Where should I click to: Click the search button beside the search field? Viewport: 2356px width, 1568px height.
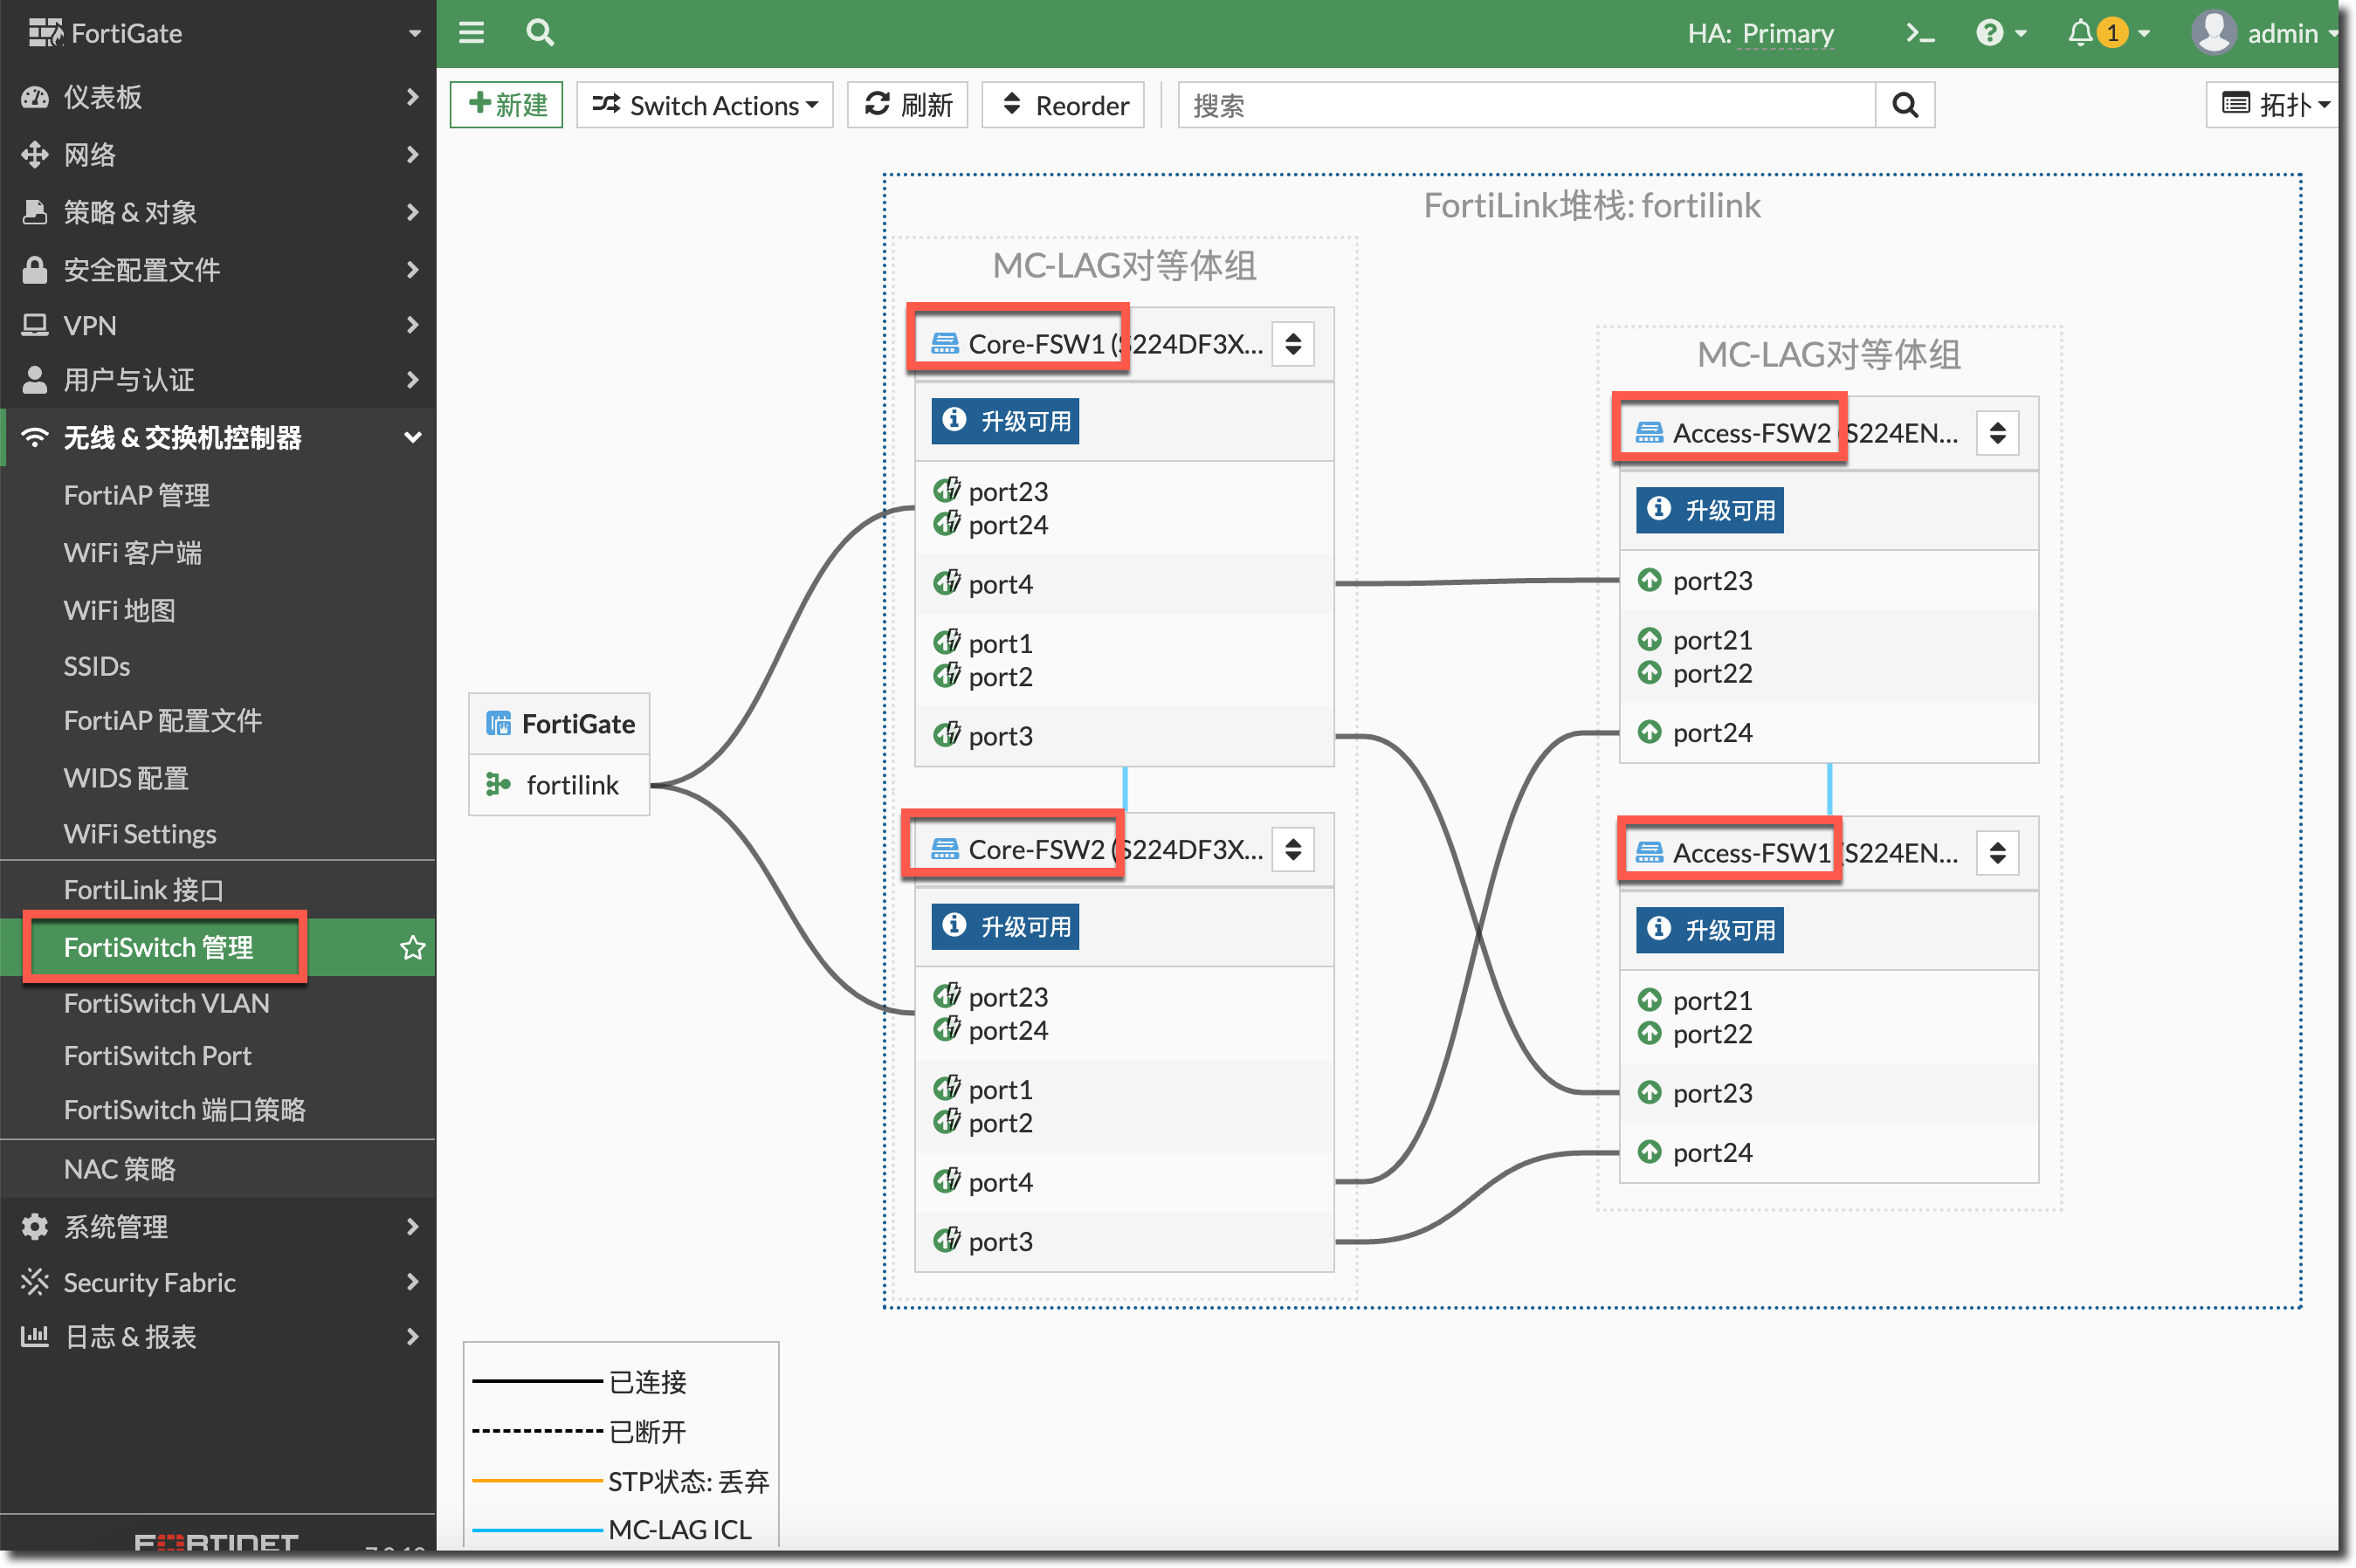[1905, 105]
